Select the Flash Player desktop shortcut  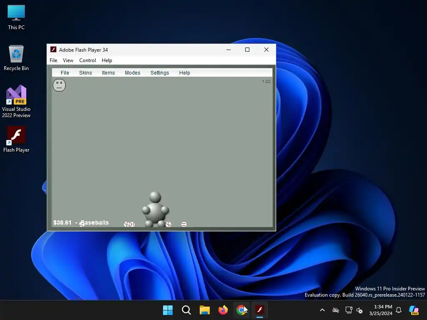click(16, 139)
